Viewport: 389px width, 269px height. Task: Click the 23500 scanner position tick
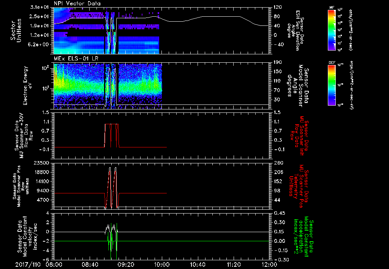(41, 163)
